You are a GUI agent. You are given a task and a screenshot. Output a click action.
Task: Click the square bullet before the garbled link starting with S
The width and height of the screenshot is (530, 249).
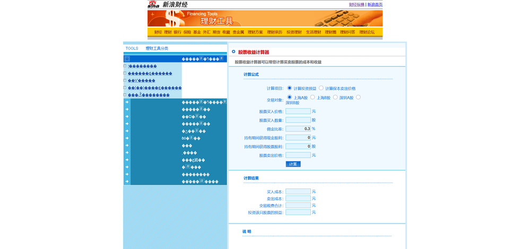[125, 66]
